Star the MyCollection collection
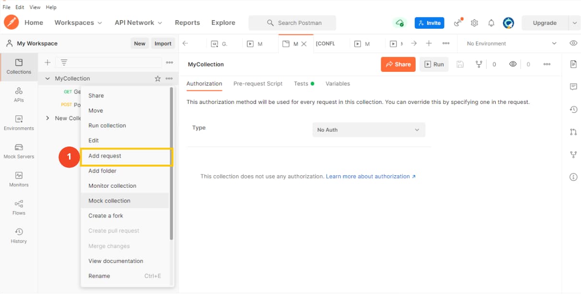 (157, 78)
